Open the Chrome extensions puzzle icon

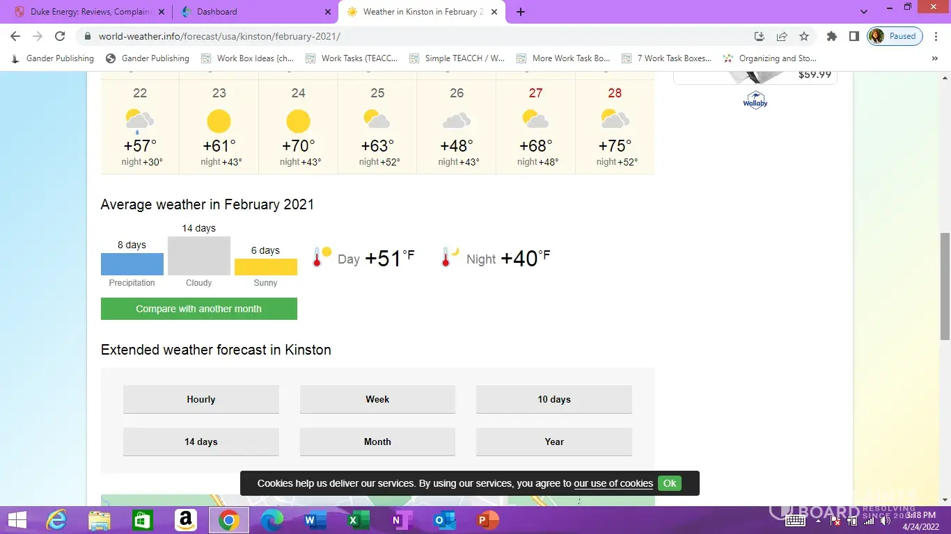(831, 36)
